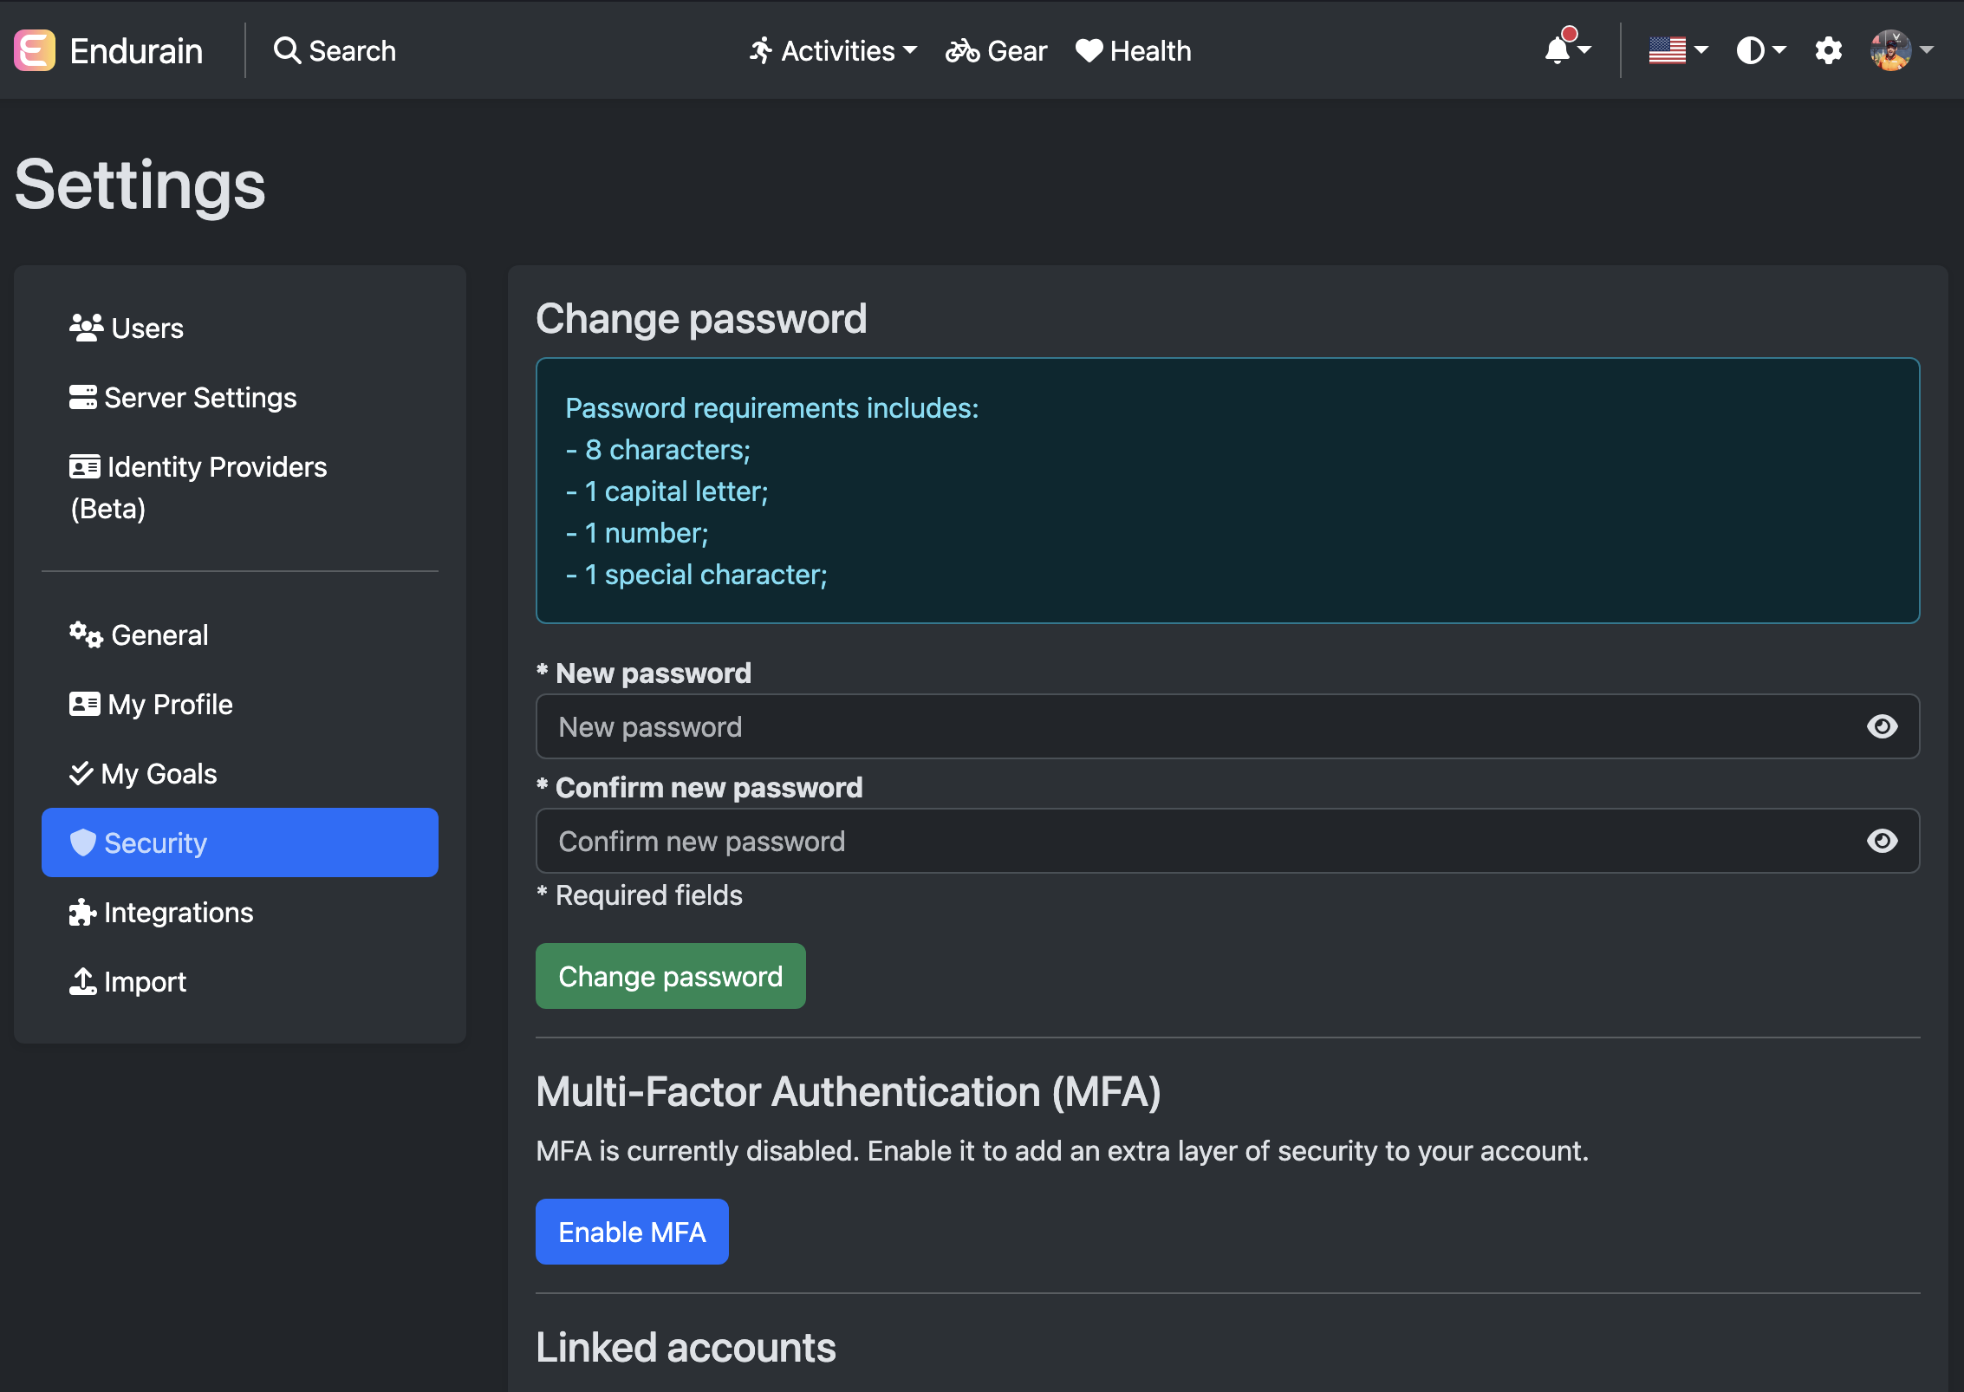Switch to the My Profile settings section
The image size is (1964, 1392).
168,704
